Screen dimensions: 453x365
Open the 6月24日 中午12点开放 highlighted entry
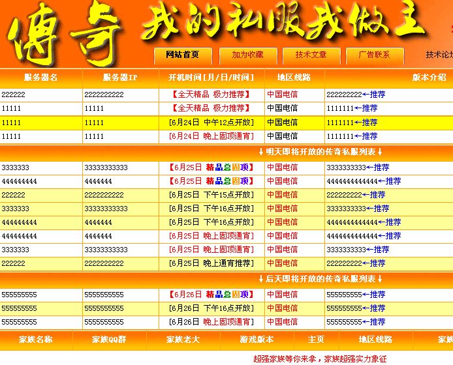click(211, 123)
